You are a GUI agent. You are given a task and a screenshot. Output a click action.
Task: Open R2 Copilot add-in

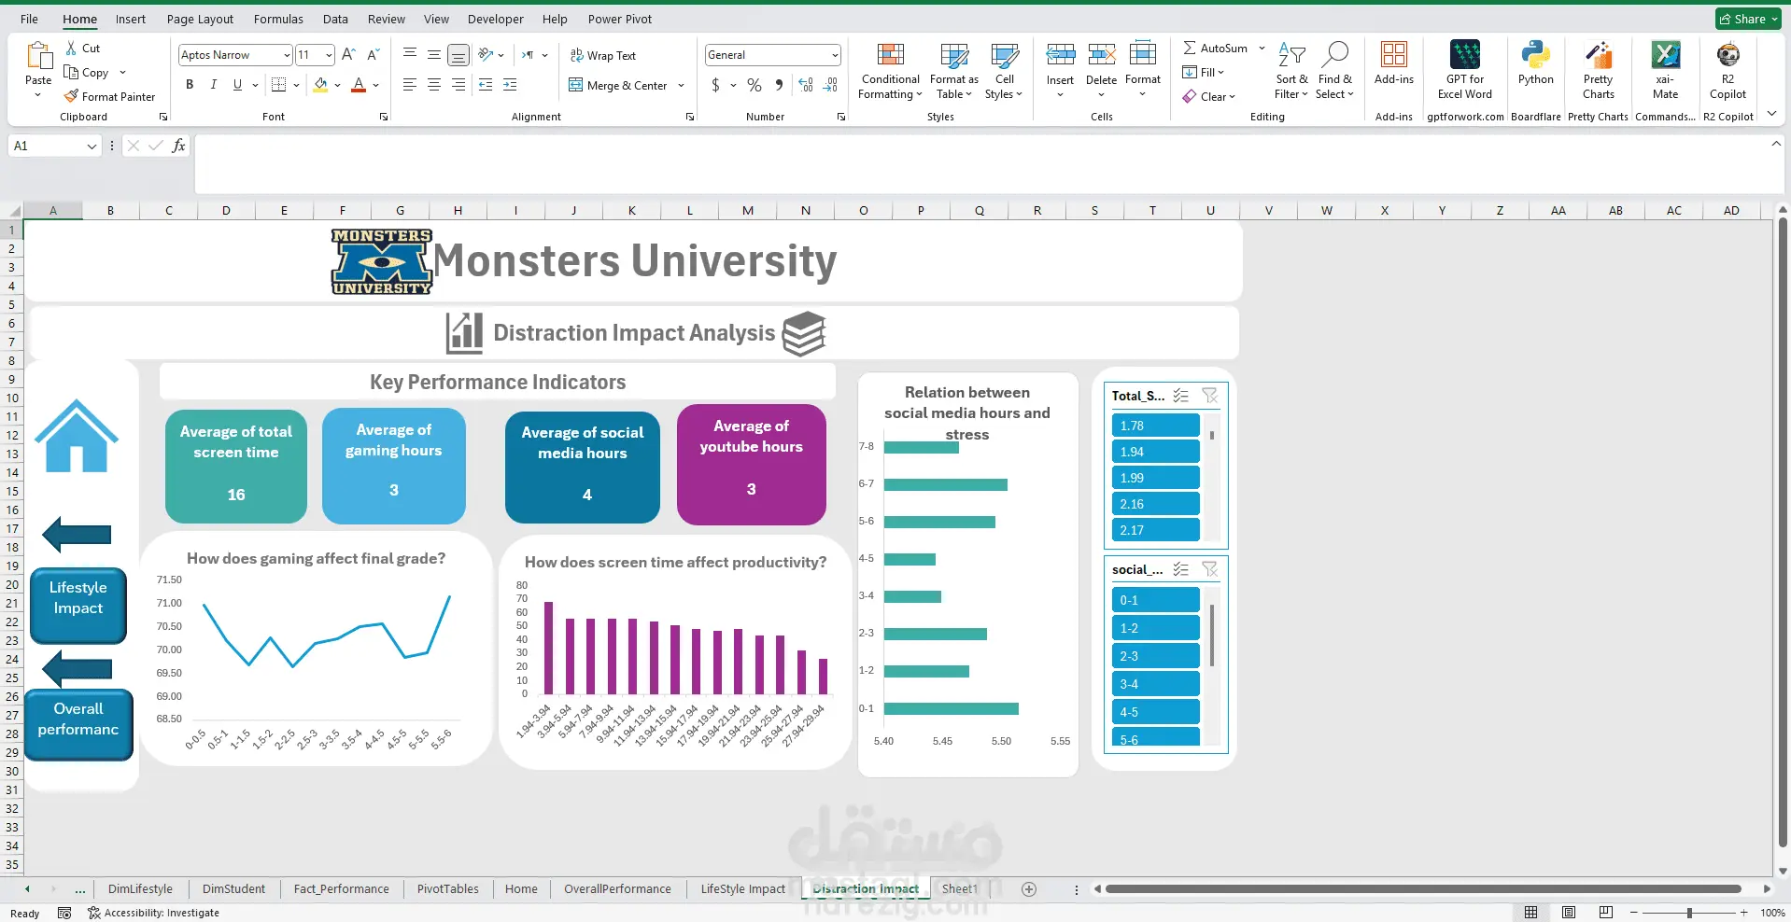tap(1728, 71)
